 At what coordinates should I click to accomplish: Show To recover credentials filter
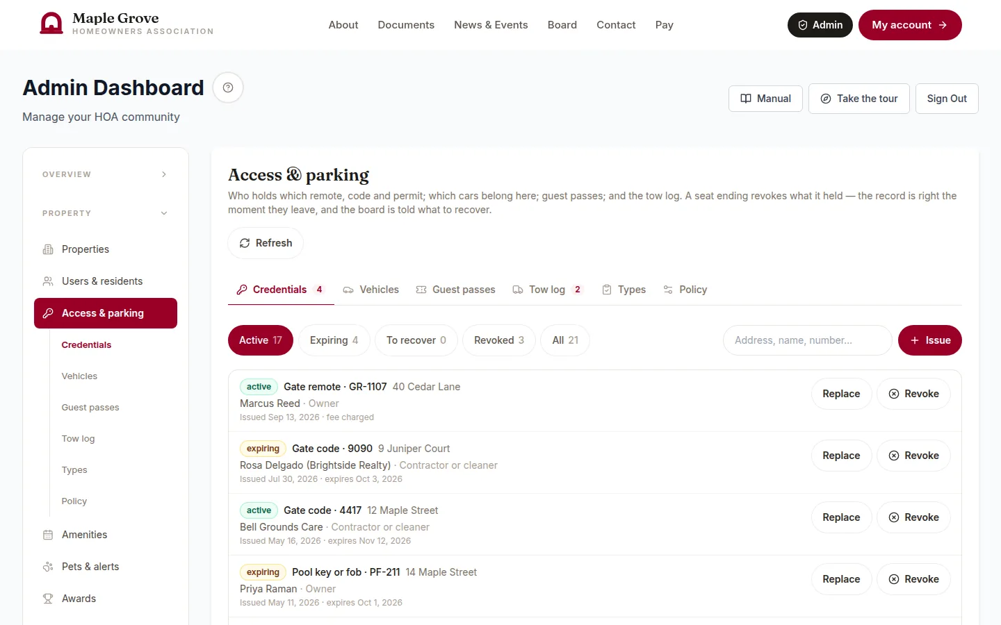416,340
